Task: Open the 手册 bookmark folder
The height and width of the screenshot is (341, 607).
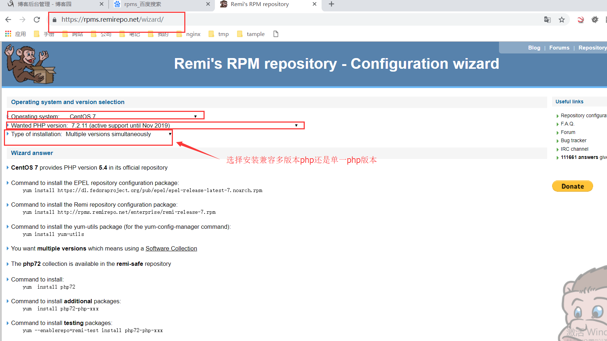Action: pyautogui.click(x=44, y=34)
